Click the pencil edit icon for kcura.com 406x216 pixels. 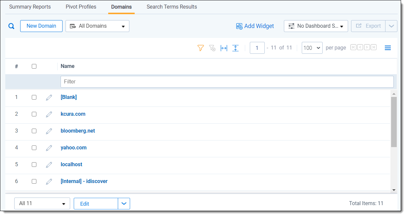tap(49, 114)
